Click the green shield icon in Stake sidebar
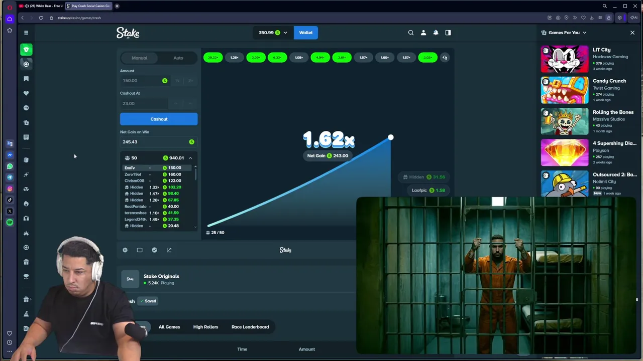This screenshot has width=643, height=361. pyautogui.click(x=26, y=50)
